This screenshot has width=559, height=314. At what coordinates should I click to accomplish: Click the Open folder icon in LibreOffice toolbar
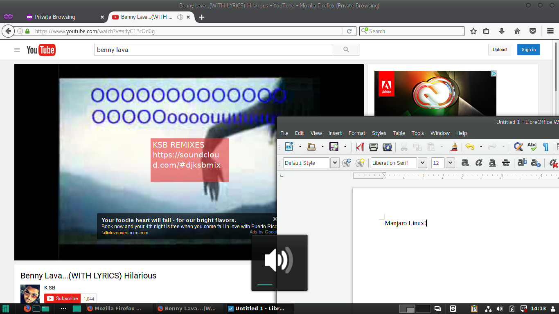click(x=311, y=147)
